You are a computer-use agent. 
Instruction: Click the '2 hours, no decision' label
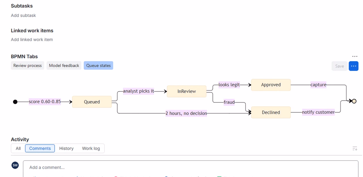pos(186,113)
